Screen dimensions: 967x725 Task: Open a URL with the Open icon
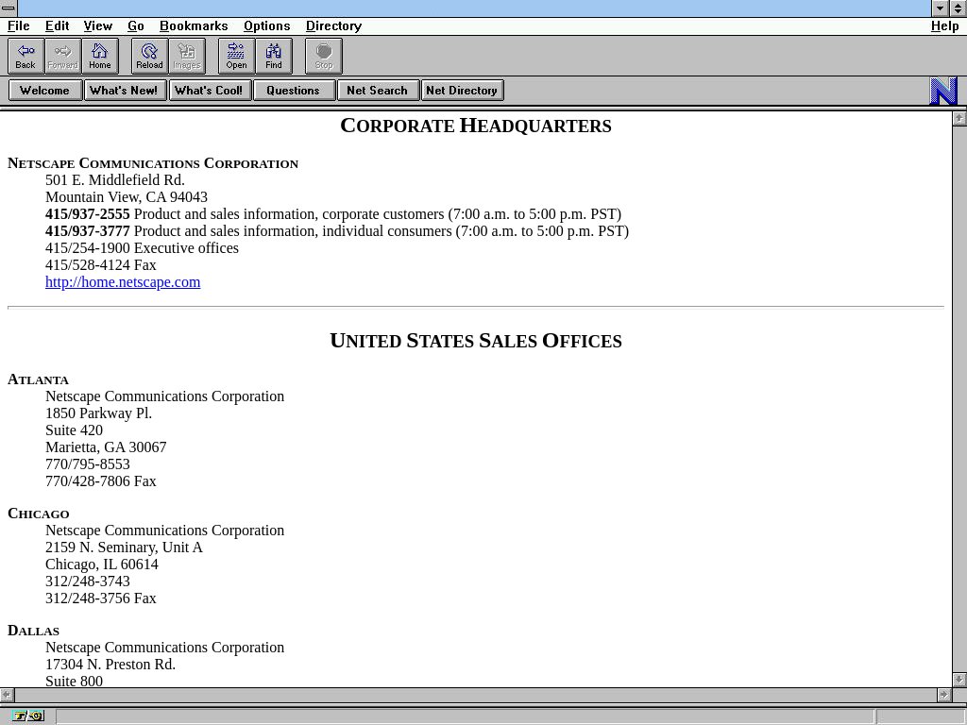click(235, 56)
